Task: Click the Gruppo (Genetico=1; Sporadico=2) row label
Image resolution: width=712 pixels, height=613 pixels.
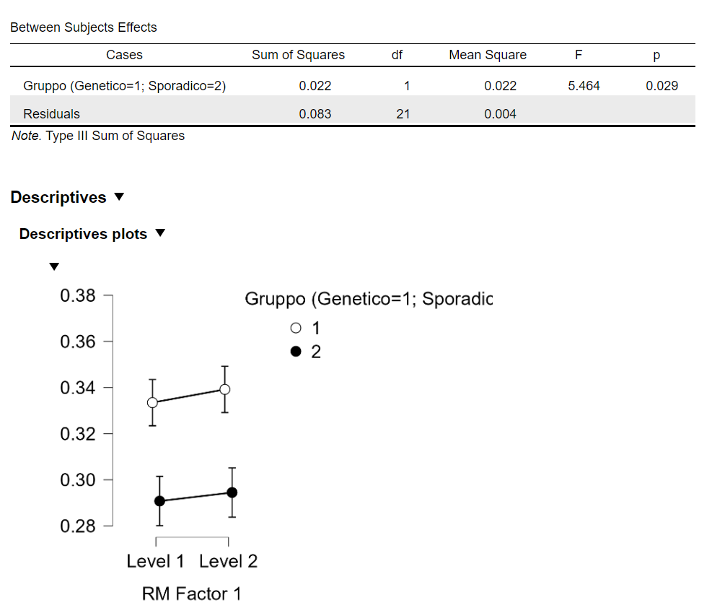Action: pyautogui.click(x=125, y=86)
